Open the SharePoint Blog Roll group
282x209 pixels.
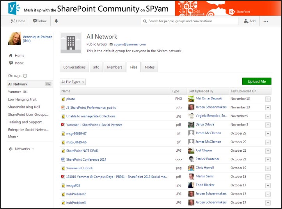click(24, 107)
